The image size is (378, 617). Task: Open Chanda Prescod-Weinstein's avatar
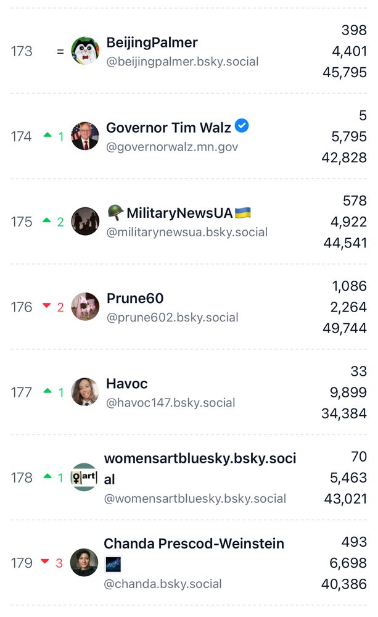tap(84, 562)
